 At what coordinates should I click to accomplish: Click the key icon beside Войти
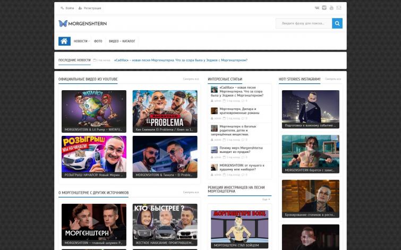pos(62,8)
